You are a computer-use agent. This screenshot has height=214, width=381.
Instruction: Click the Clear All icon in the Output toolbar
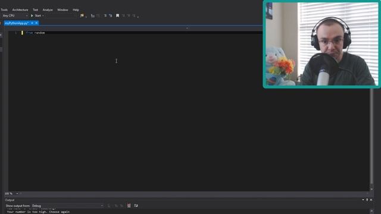129,206
